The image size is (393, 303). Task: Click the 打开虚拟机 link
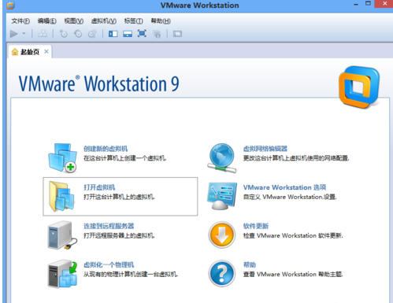click(99, 187)
